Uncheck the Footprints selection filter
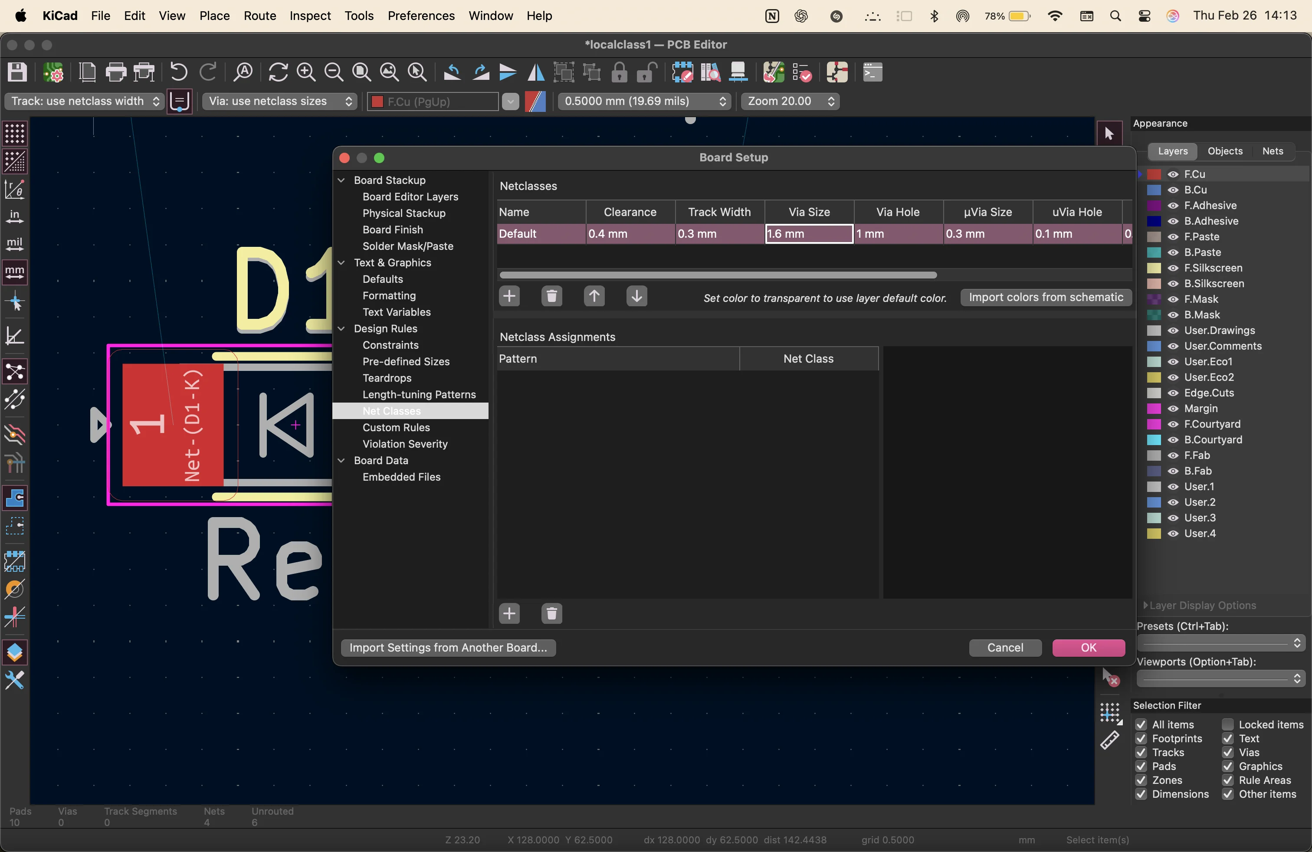 (1141, 738)
